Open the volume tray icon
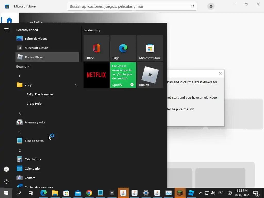264x198 pixels. pyautogui.click(x=213, y=193)
